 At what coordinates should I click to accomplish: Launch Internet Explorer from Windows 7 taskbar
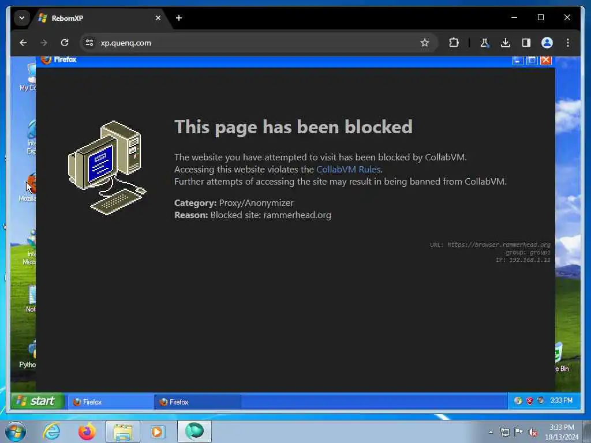click(x=51, y=431)
